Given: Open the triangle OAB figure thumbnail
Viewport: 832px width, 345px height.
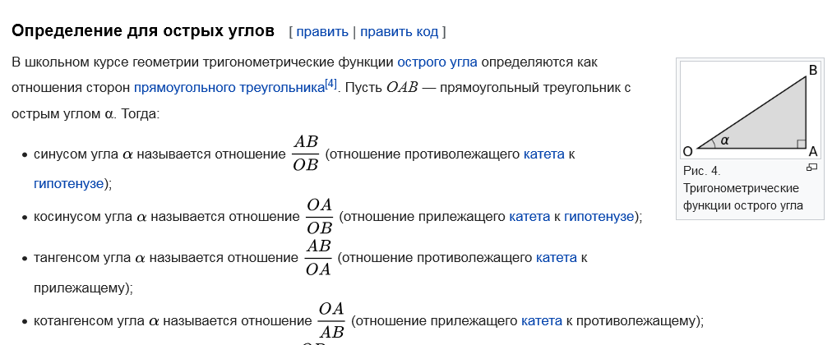Looking at the screenshot, I should coord(750,110).
